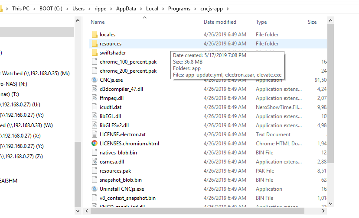
Task: Select the file name snapshot_blob.bin
Action: [121, 180]
